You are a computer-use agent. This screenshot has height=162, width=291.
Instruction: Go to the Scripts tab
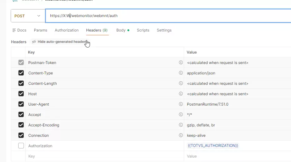(143, 30)
